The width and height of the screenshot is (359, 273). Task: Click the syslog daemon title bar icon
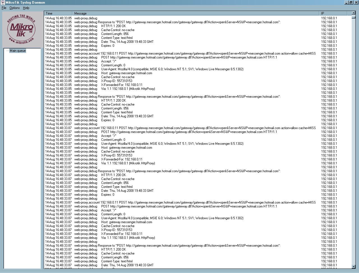click(x=3, y=3)
